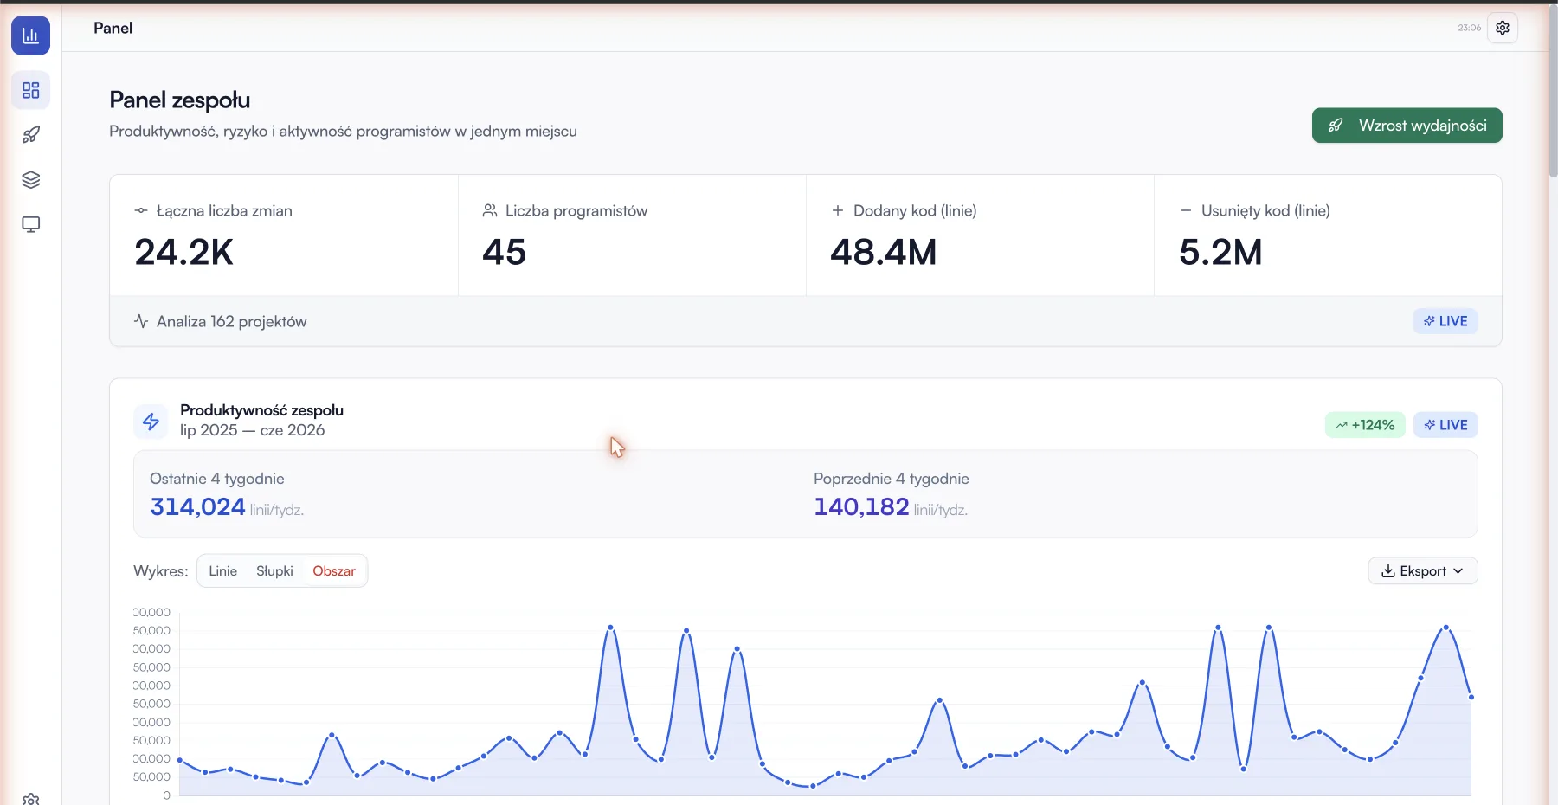Click the lightning bolt productivity icon
The width and height of the screenshot is (1558, 805).
pos(151,422)
